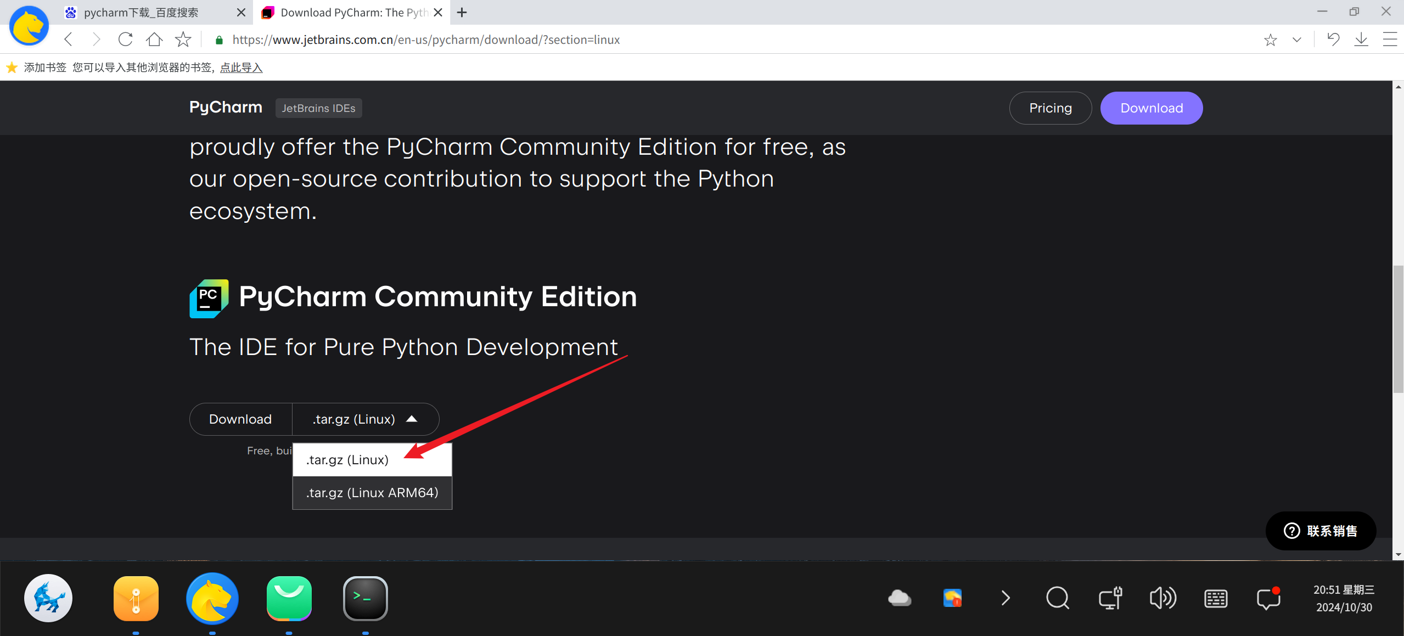Go back to previous page
This screenshot has height=636, width=1404.
click(x=69, y=40)
